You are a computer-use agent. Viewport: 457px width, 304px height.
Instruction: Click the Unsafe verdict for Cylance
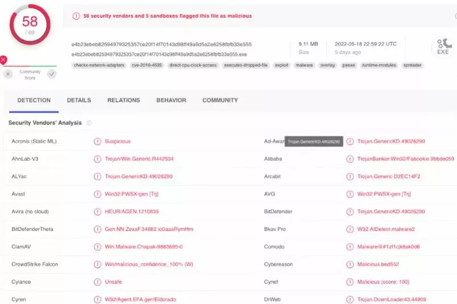point(113,282)
